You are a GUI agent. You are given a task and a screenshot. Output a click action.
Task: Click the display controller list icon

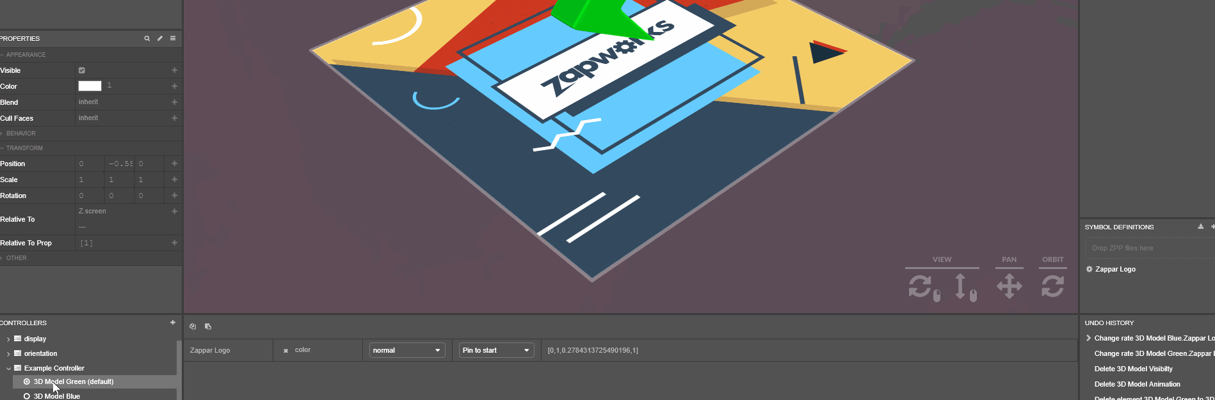coord(18,339)
